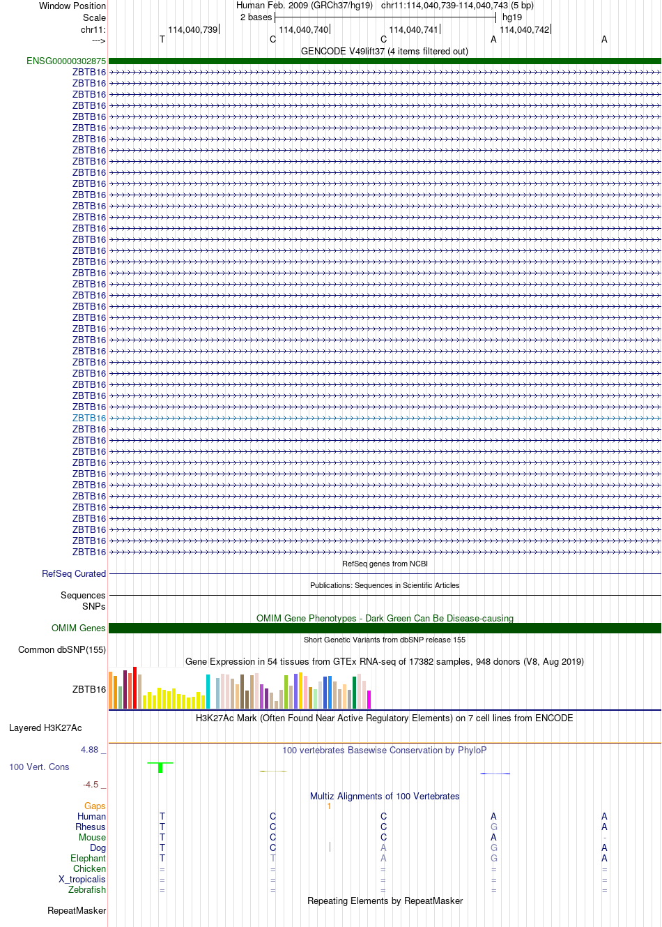Click the SNPs label under Sequences
The width and height of the screenshot is (662, 927).
[94, 607]
